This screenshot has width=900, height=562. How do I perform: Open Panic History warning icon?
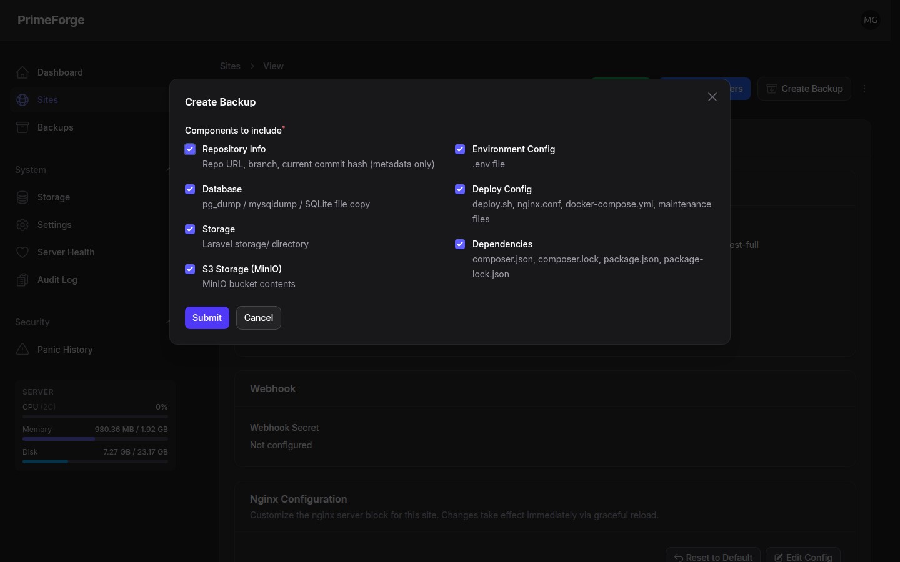pos(22,350)
